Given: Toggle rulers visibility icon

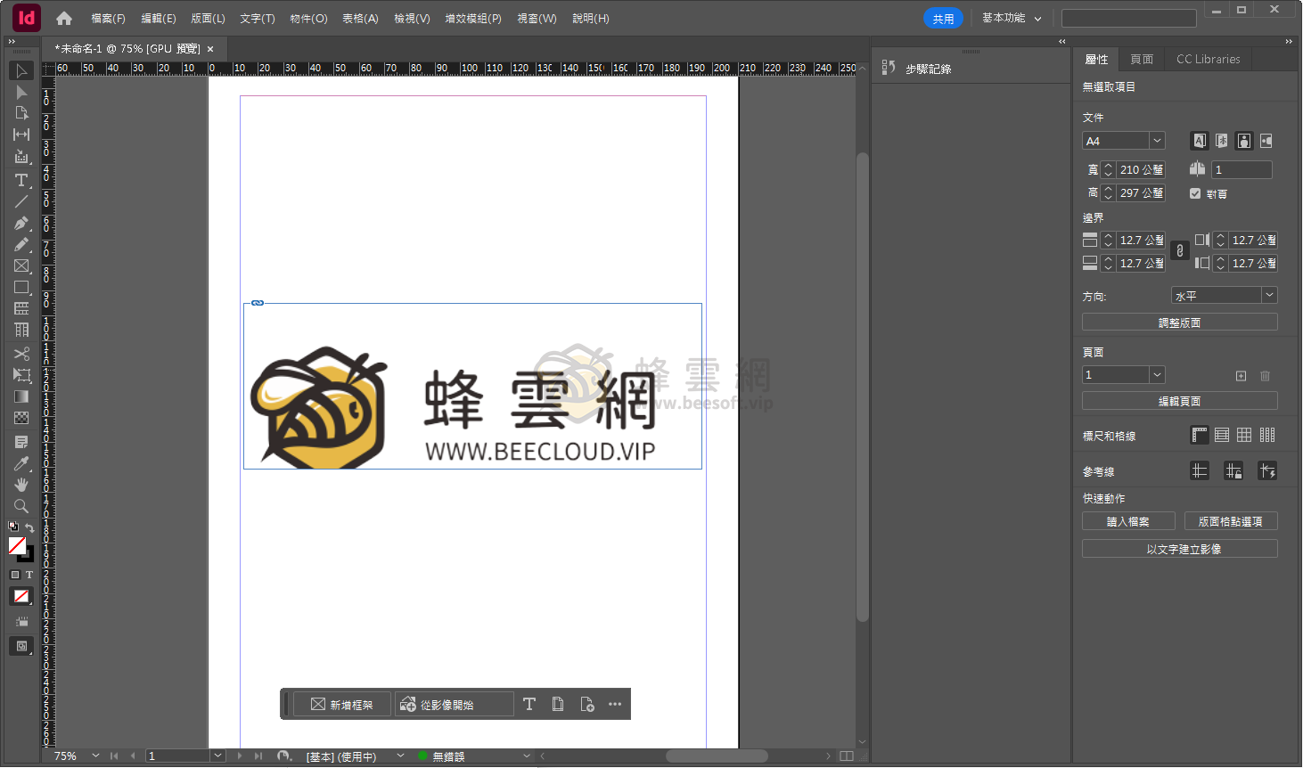Looking at the screenshot, I should [x=1200, y=435].
